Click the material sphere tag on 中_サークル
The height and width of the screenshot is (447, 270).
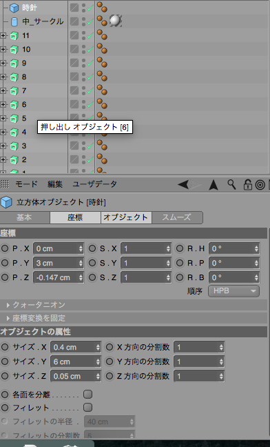pos(115,21)
